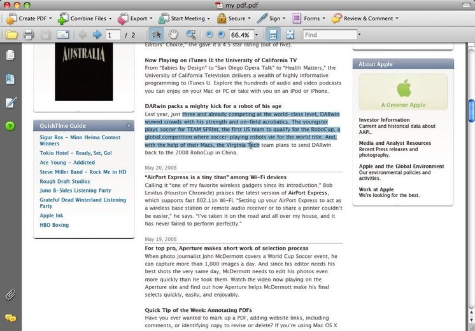
Task: Click the Combine Files green plus icon
Action: [x=63, y=18]
